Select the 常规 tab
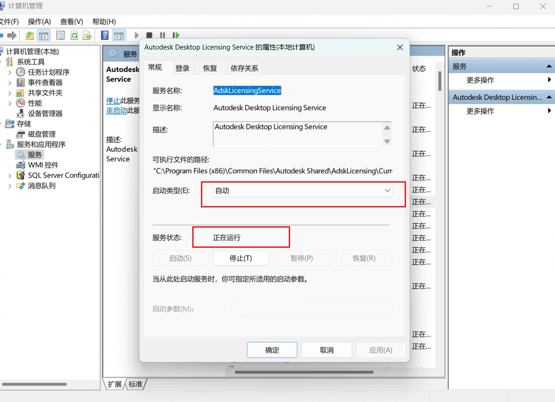555x402 pixels. pyautogui.click(x=155, y=67)
